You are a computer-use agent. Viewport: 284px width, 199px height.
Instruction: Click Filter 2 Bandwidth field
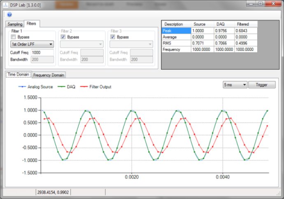point(92,59)
